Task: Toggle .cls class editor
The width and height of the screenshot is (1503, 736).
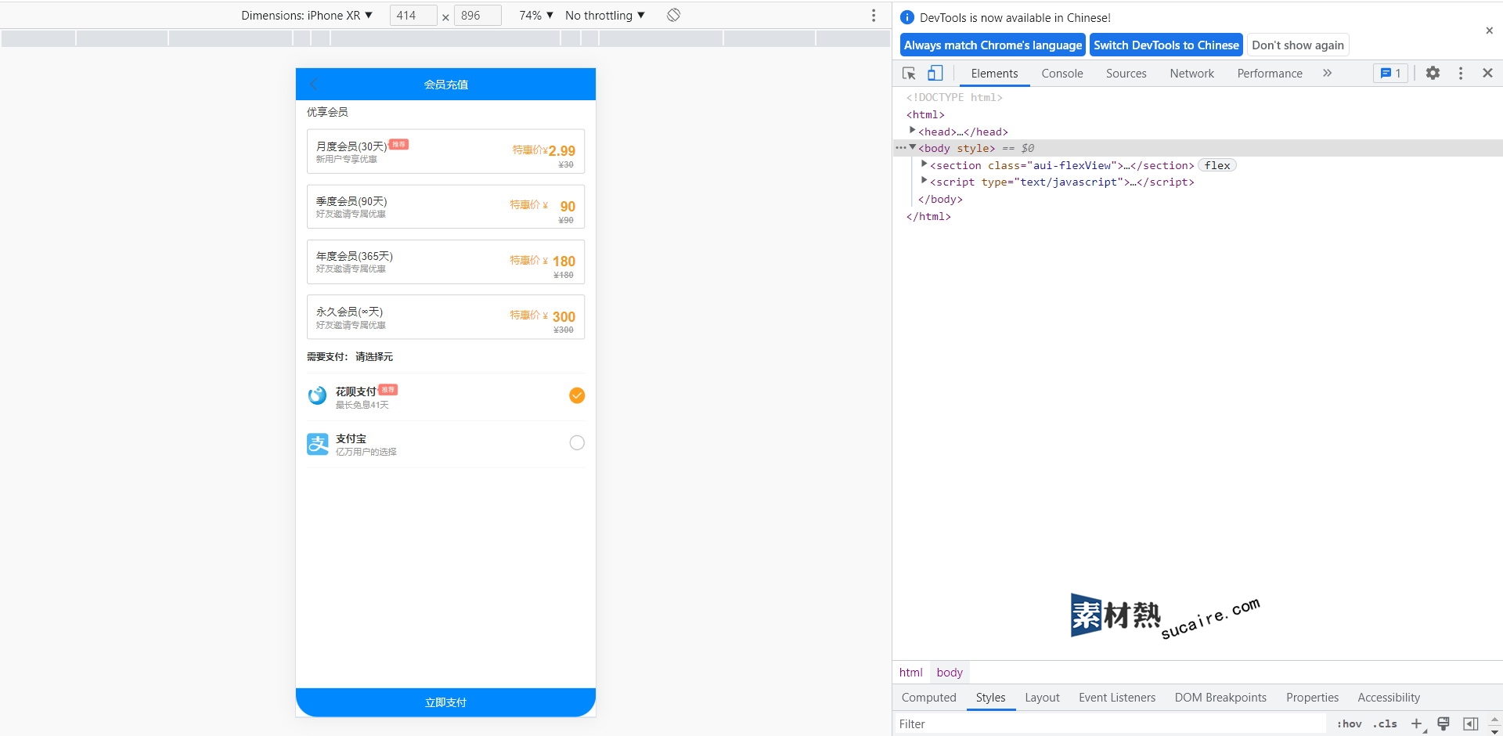Action: (1385, 724)
